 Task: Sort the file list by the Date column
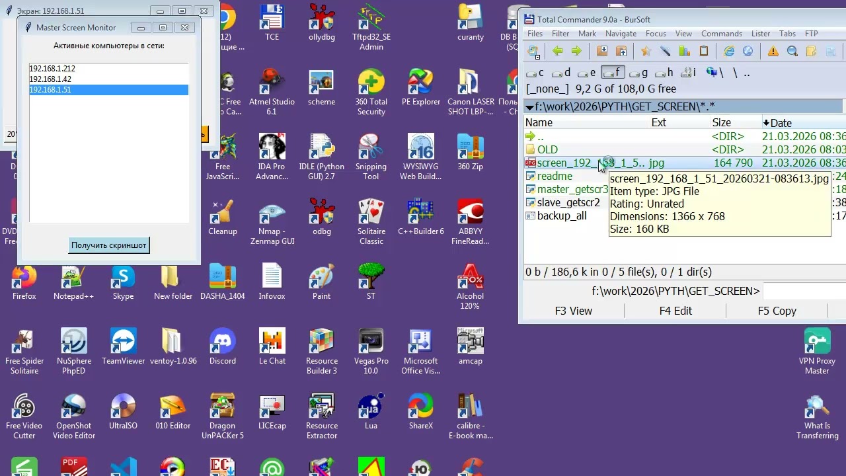[x=803, y=122]
